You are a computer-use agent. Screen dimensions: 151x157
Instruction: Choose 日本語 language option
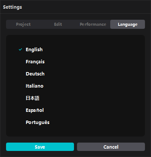(x=32, y=98)
